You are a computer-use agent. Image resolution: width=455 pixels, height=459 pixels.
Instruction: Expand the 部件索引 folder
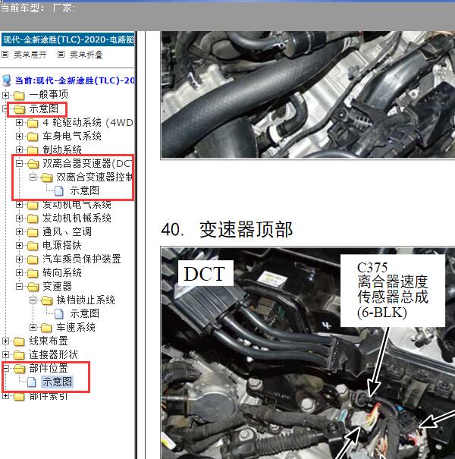(x=5, y=396)
